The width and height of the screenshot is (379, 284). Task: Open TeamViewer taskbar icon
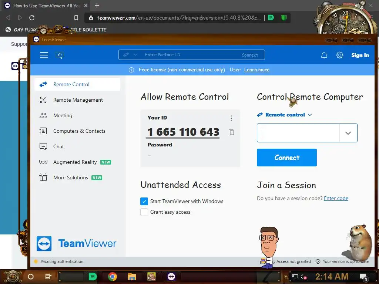click(171, 277)
